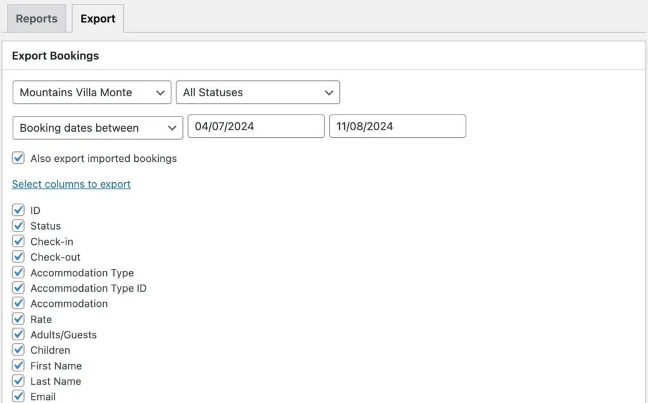Image resolution: width=648 pixels, height=403 pixels.
Task: Uncheck the Adults/Guests column
Action: (x=18, y=334)
